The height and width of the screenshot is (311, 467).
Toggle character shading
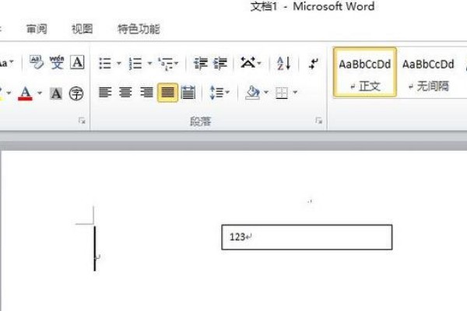(x=56, y=93)
